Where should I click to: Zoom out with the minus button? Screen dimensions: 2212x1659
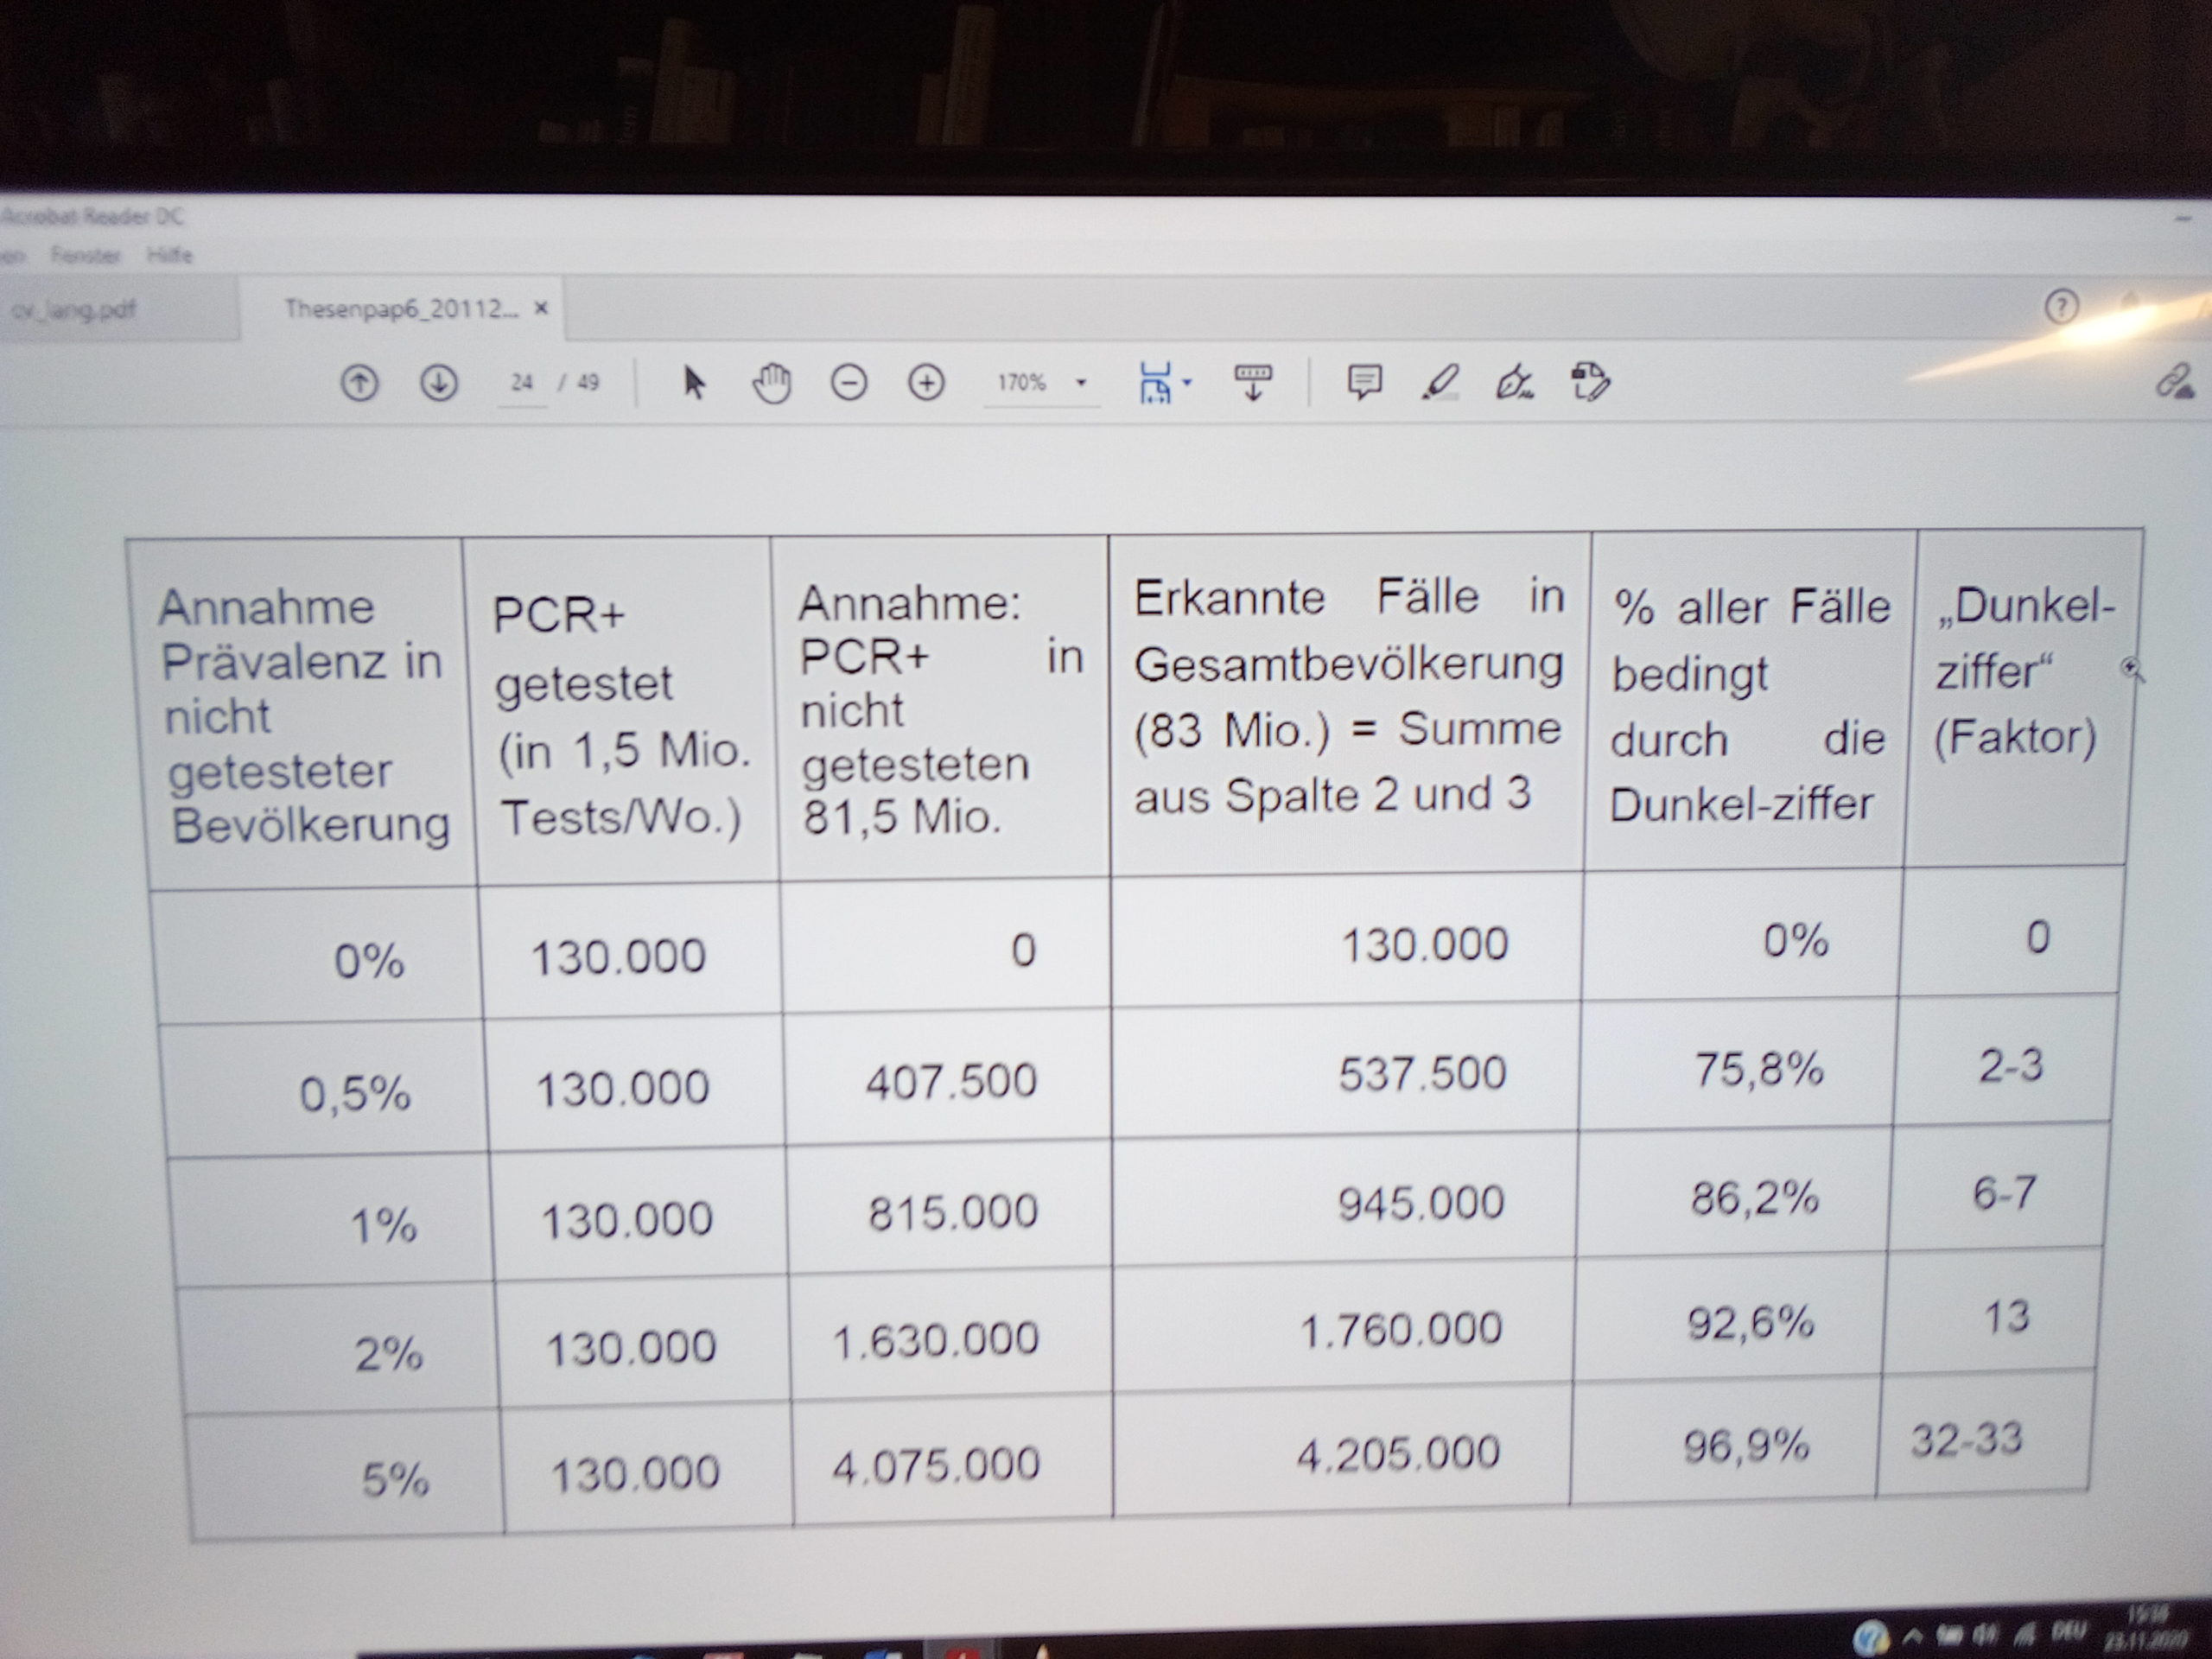pyautogui.click(x=849, y=383)
